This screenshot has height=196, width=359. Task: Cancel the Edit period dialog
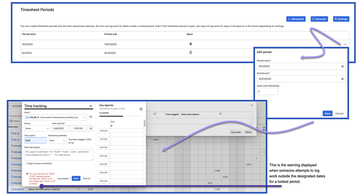coord(339,114)
